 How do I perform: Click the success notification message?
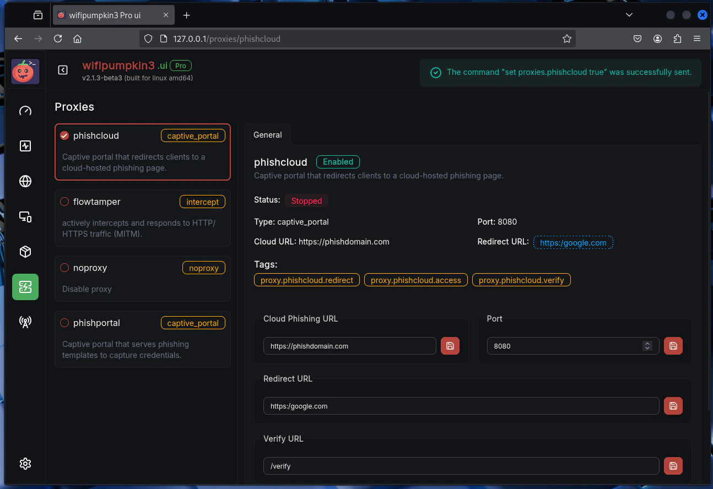click(x=560, y=73)
